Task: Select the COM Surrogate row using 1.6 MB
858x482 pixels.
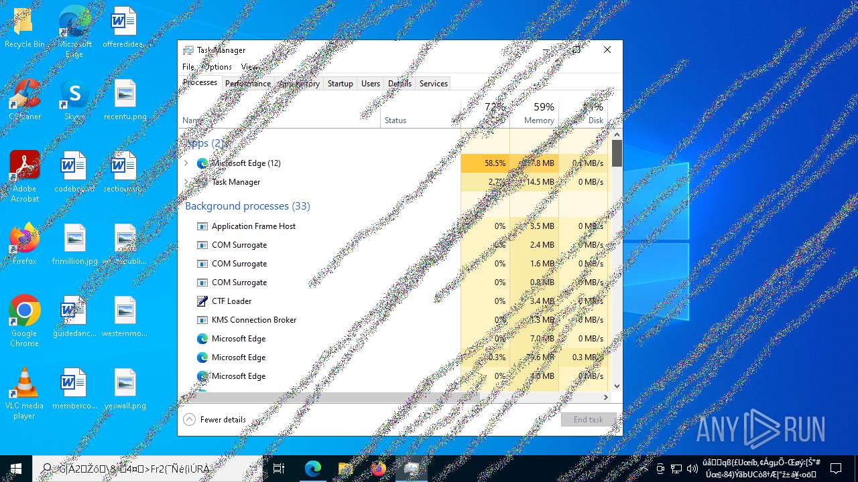Action: [x=395, y=264]
